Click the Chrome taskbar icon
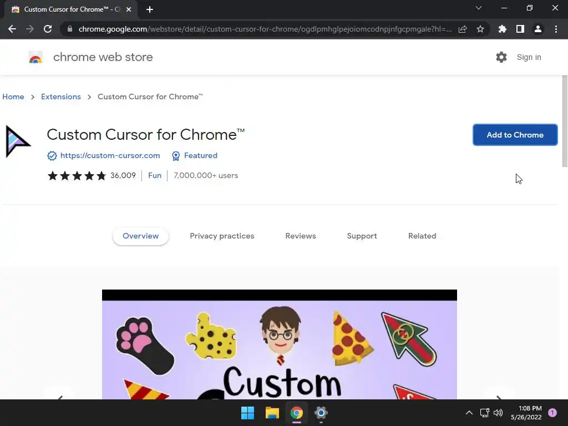This screenshot has width=568, height=426. (x=296, y=413)
